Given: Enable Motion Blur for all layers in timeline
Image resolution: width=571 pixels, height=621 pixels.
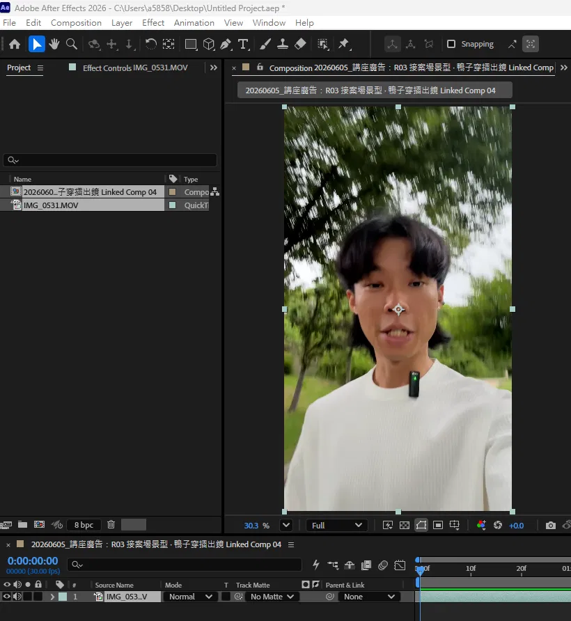Looking at the screenshot, I should (383, 565).
